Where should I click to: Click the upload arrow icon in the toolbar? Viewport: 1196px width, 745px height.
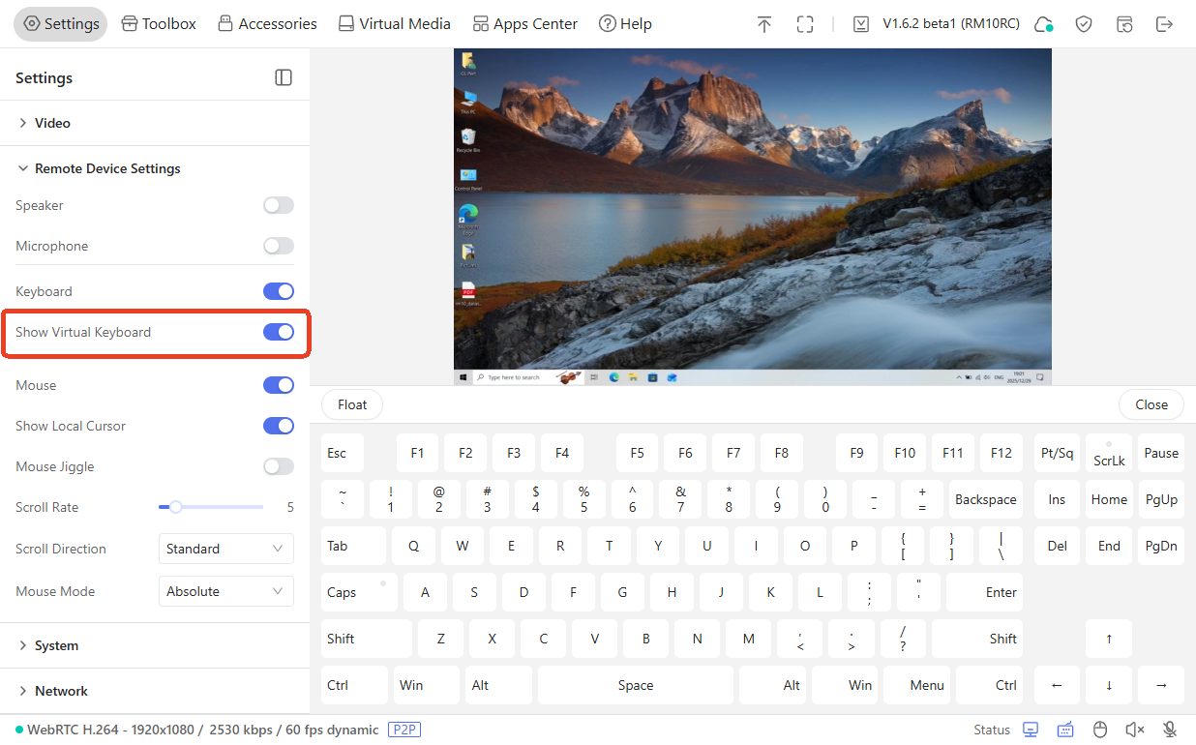click(763, 23)
